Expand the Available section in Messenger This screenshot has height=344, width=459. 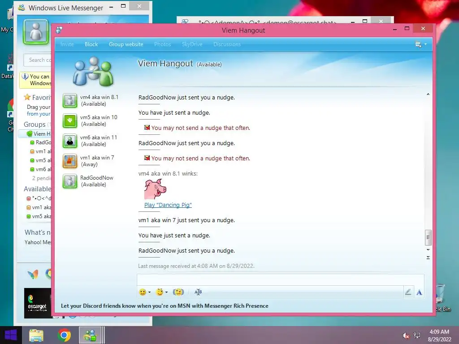[38, 189]
